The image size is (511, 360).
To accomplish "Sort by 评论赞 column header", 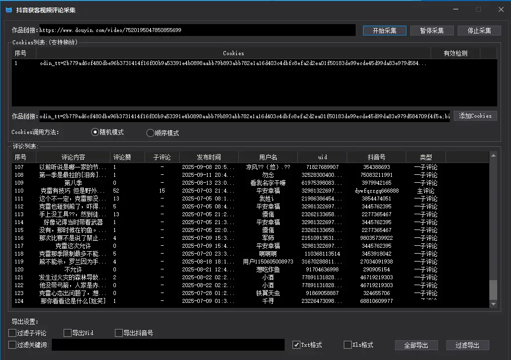I will [122, 157].
